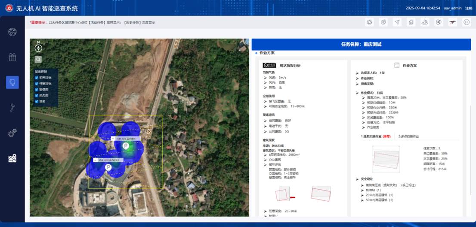Viewport: 476px width, 227px height.
Task: Open the gears settings sidebar icon
Action: tap(12, 133)
